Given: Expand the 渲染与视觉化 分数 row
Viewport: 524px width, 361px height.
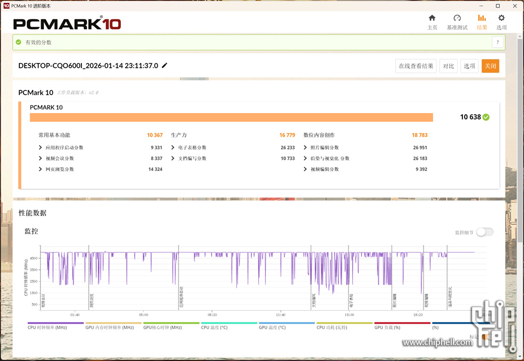Looking at the screenshot, I should pos(305,159).
